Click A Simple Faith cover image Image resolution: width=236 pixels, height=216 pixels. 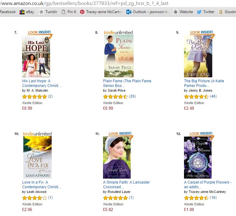[117, 157]
